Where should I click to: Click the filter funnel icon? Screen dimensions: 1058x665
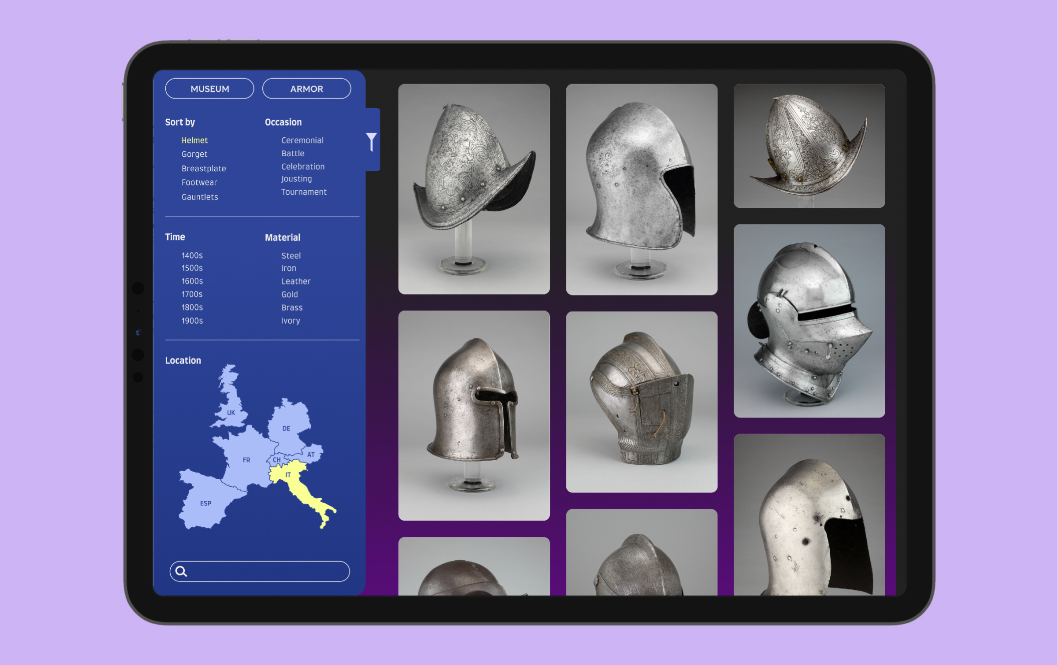click(371, 141)
